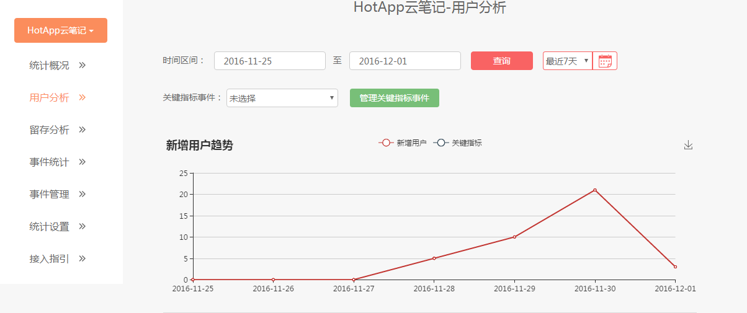This screenshot has height=313, width=747.
Task: Toggle the 新增用户 legend series
Action: (x=403, y=143)
